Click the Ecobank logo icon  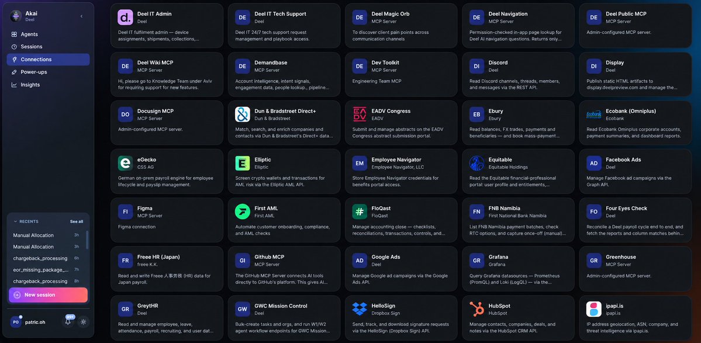click(594, 115)
